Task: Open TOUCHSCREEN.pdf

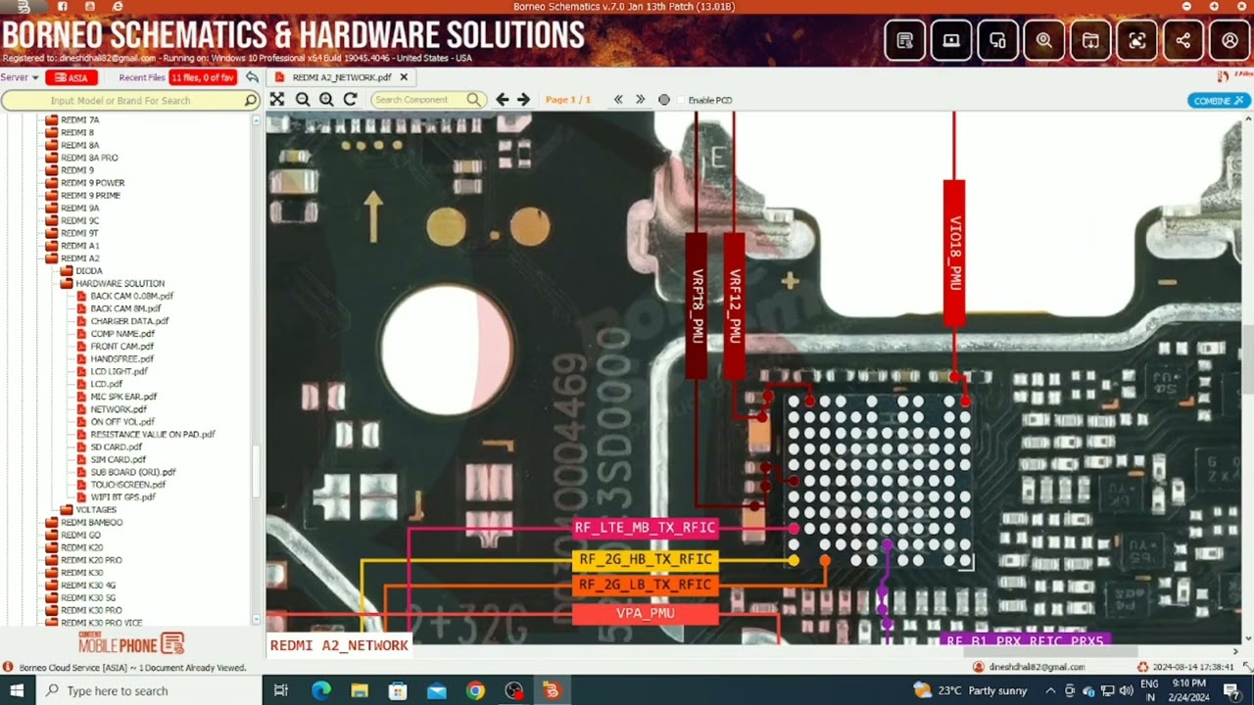Action: tap(127, 485)
